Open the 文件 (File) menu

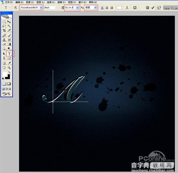pyautogui.click(x=9, y=2)
